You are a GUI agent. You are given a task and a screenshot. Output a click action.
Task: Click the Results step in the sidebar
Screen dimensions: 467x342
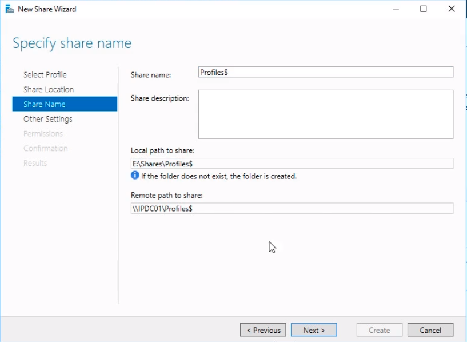pos(35,164)
